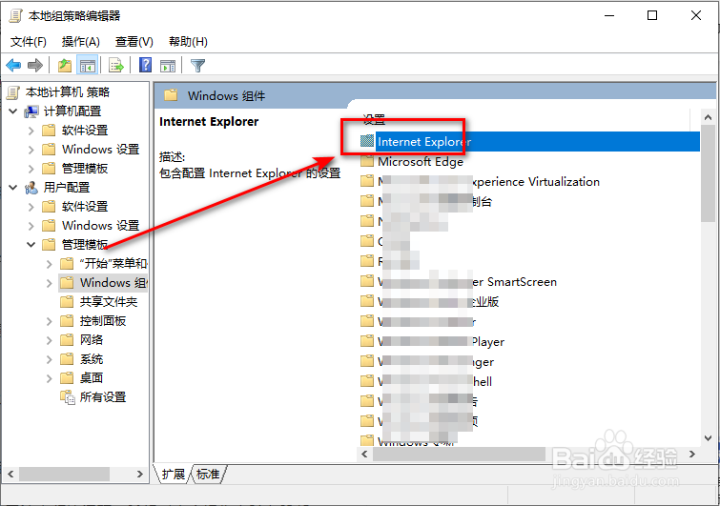The image size is (720, 506).
Task: Select 所有设置 tree item
Action: pyautogui.click(x=103, y=397)
